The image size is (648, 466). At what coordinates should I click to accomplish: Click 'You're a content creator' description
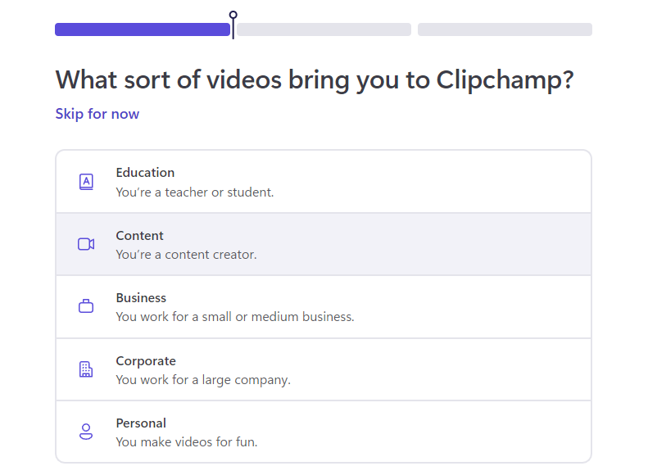pos(187,255)
